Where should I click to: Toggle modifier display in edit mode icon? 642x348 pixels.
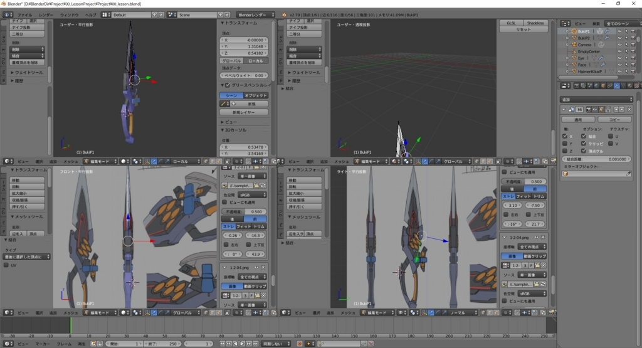(x=601, y=109)
